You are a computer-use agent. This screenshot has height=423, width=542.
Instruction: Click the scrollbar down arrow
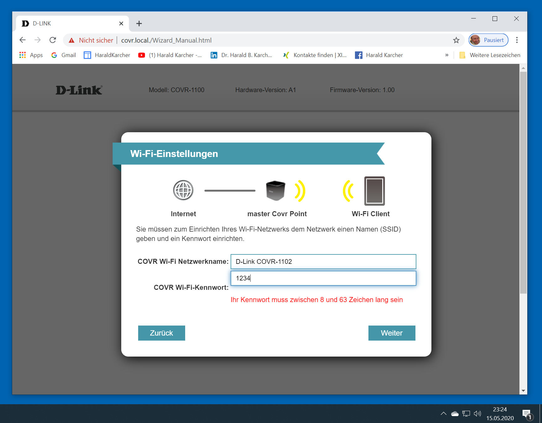pyautogui.click(x=523, y=391)
